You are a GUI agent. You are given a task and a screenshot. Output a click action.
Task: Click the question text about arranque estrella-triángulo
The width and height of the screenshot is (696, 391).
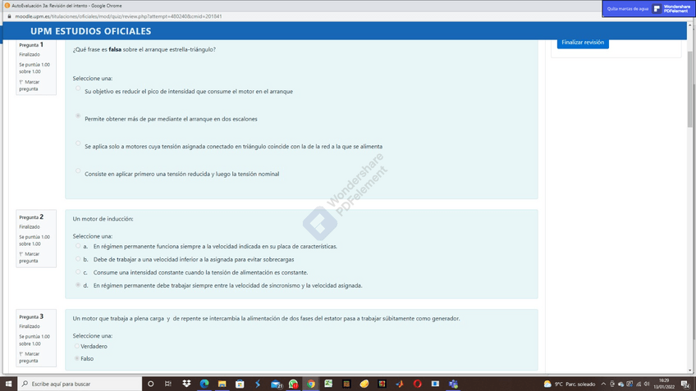pyautogui.click(x=144, y=50)
